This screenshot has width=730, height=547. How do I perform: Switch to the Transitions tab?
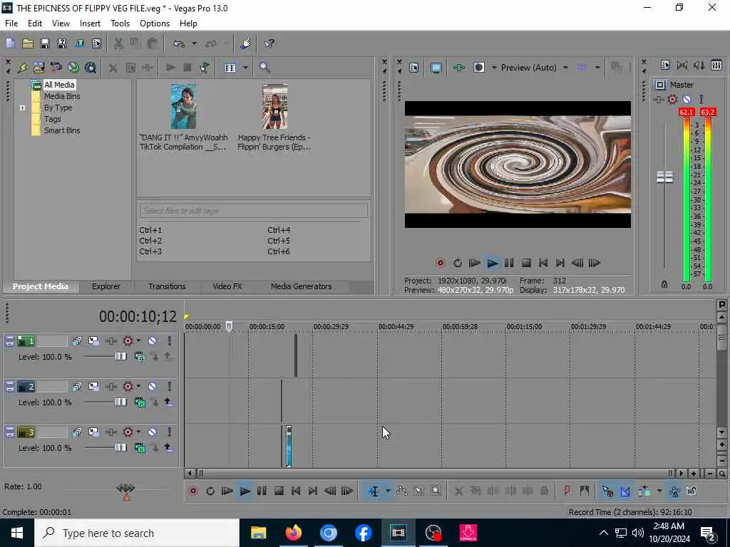[167, 286]
